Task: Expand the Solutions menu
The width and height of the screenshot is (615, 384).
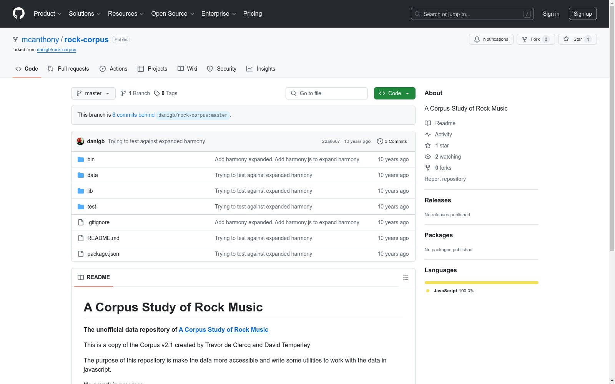Action: pyautogui.click(x=85, y=13)
